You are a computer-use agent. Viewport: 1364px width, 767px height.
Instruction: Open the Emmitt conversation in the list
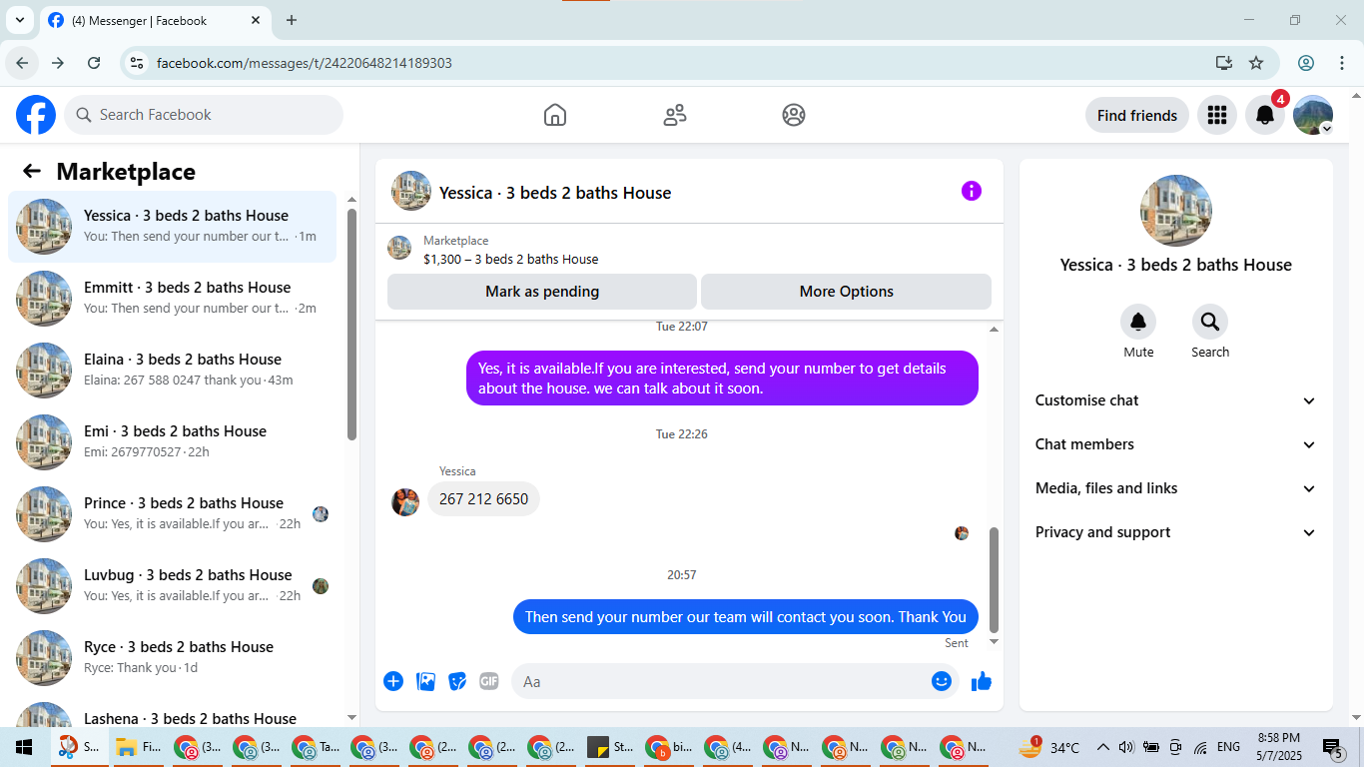point(172,299)
